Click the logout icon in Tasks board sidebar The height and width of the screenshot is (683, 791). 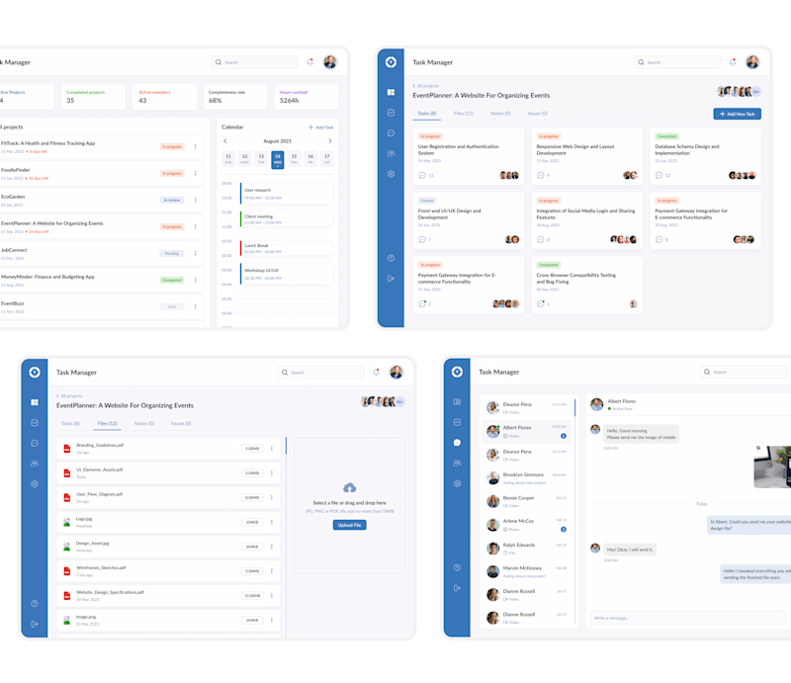(391, 279)
